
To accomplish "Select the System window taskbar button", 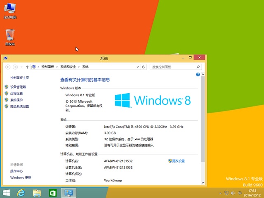I will click(69, 193).
